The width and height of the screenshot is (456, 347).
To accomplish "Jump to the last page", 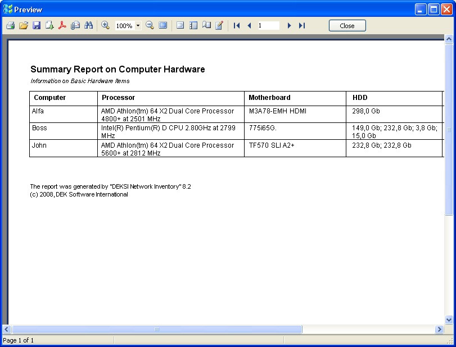I will point(302,26).
